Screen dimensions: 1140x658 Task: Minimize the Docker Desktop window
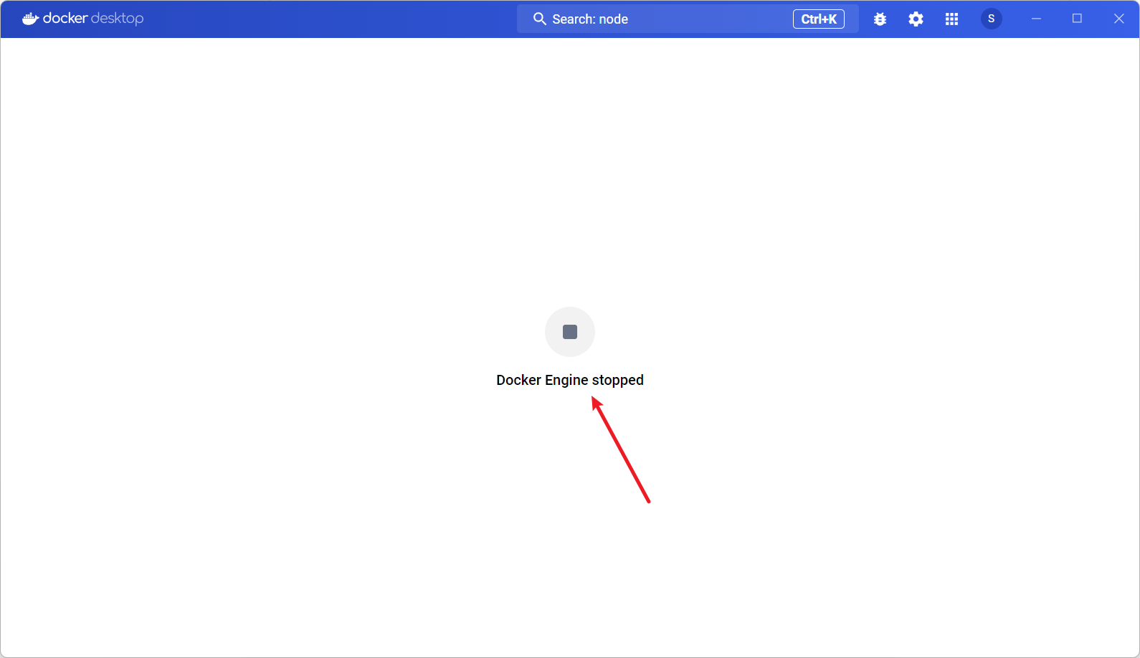coord(1036,19)
